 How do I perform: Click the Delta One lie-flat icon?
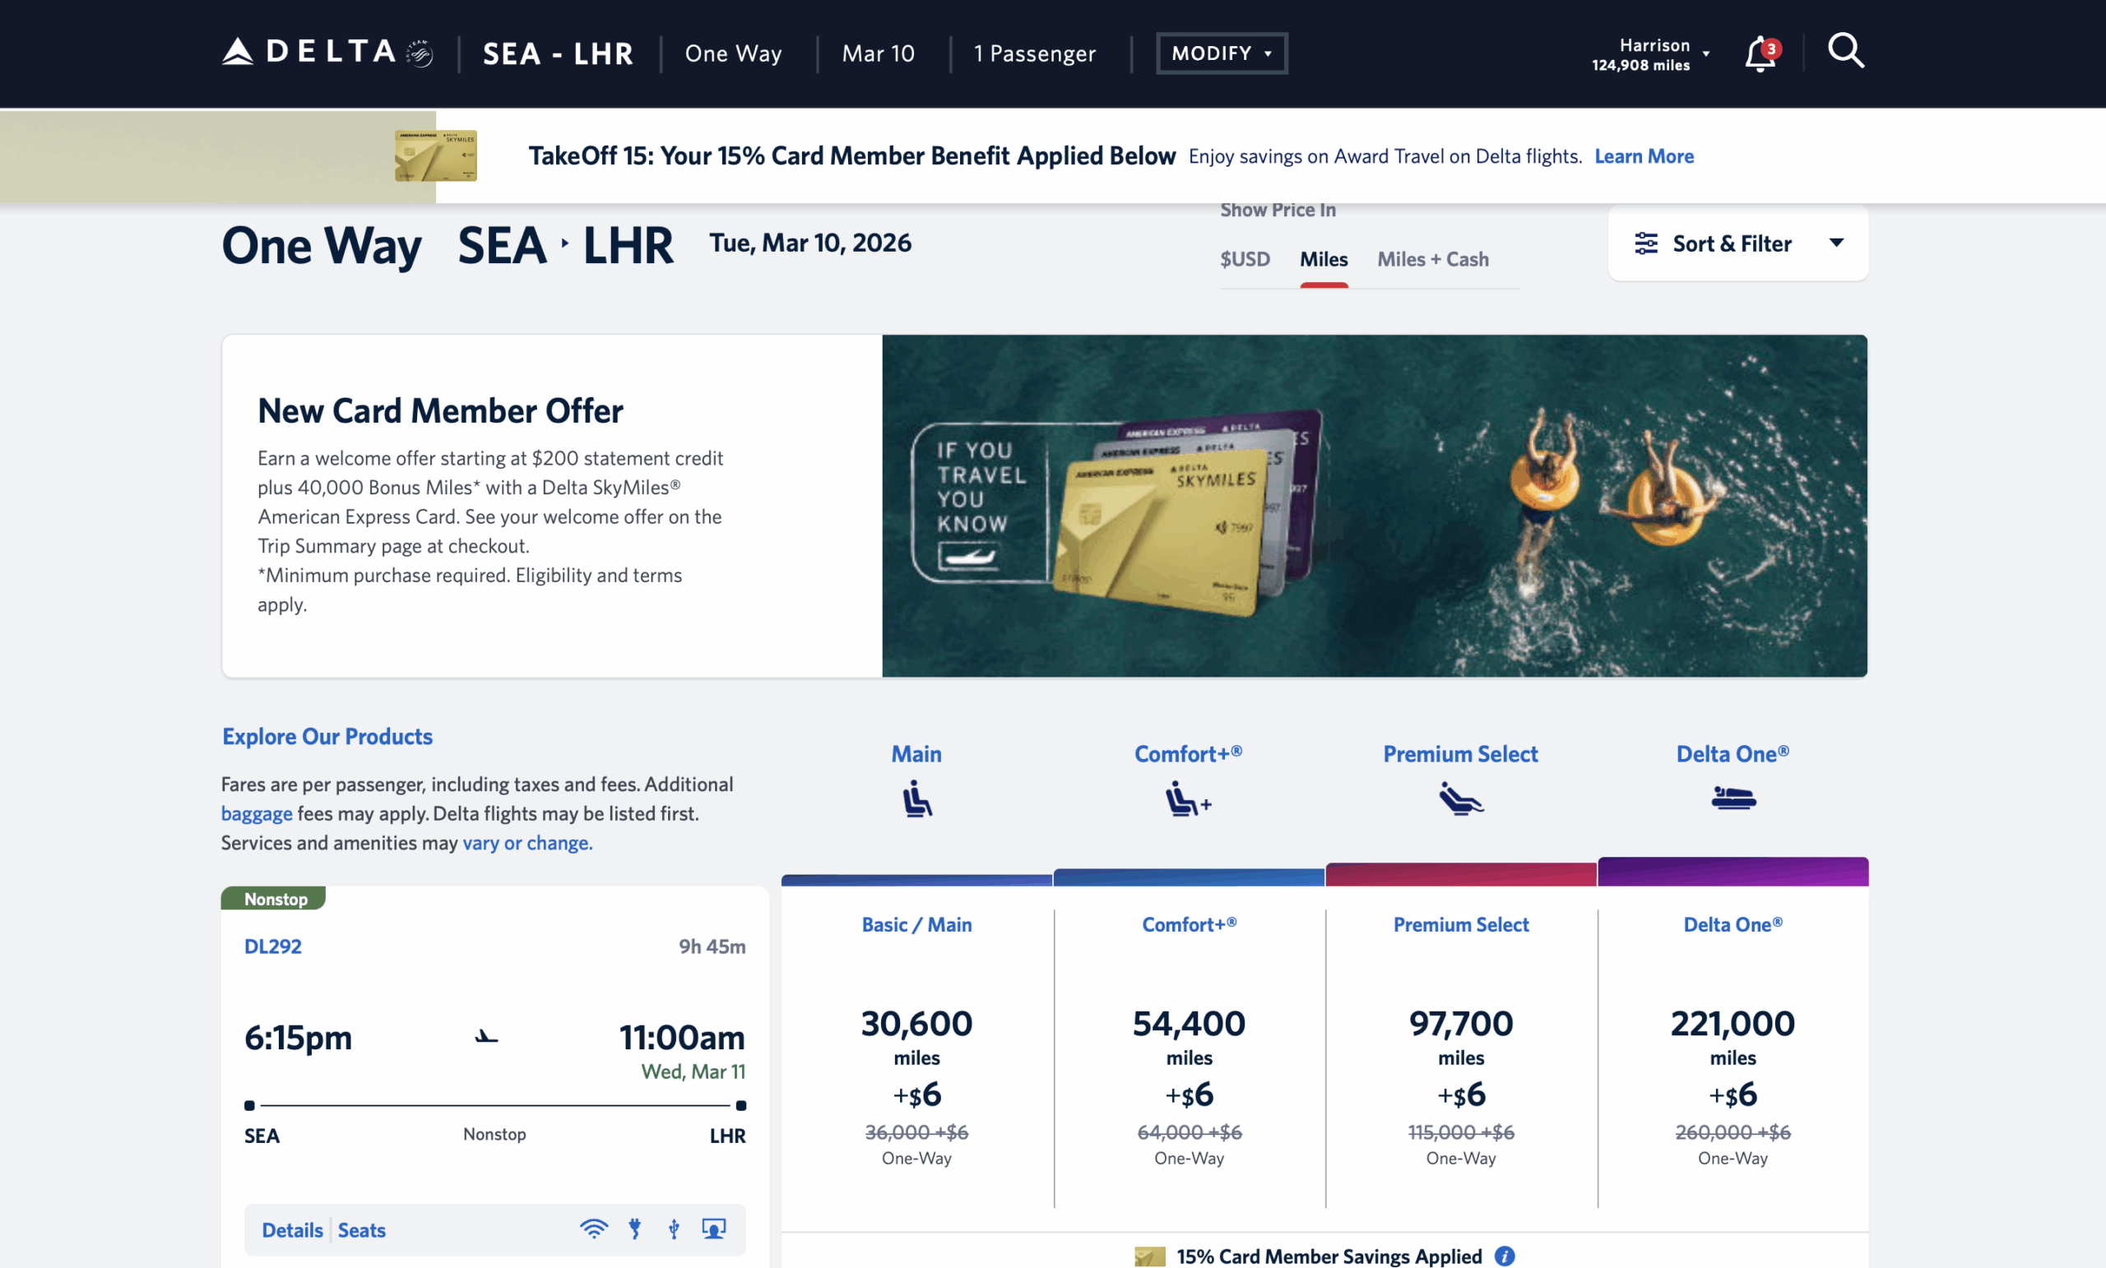pyautogui.click(x=1733, y=798)
